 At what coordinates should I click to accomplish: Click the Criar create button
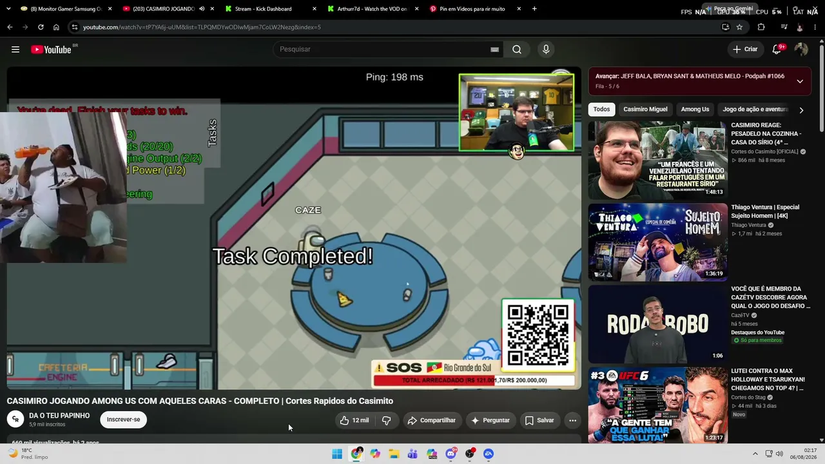click(744, 50)
